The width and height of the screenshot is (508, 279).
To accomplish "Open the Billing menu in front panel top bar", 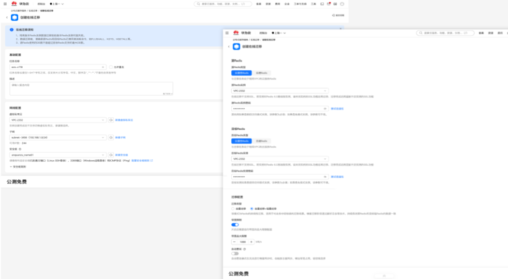I will [x=500, y=33].
